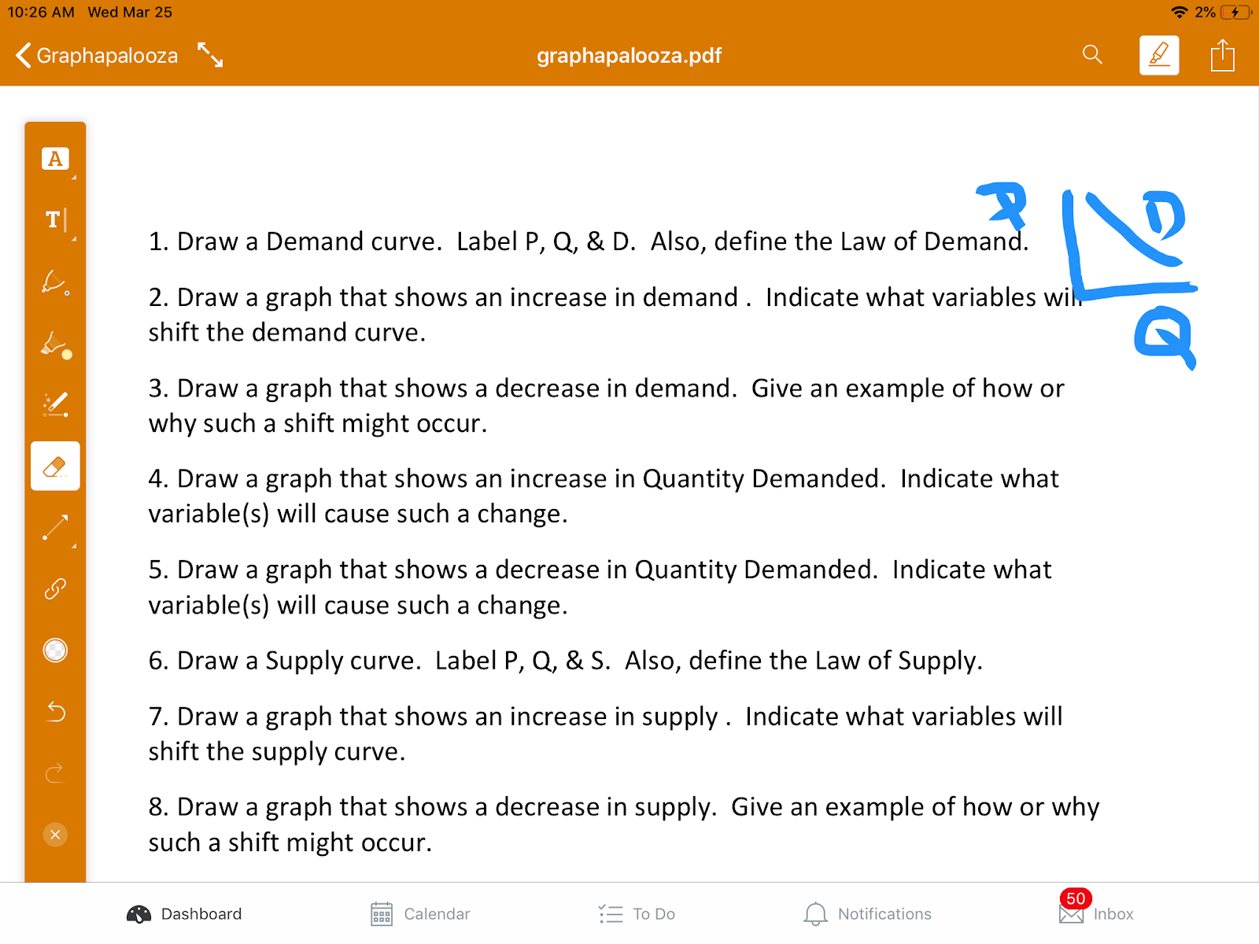Search within graphapalooza.pdf
Image resolution: width=1259 pixels, height=944 pixels.
(x=1092, y=54)
